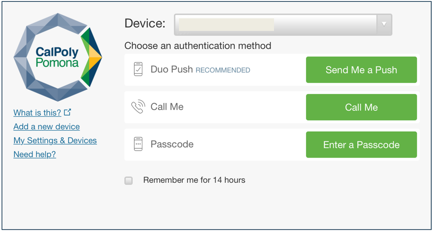Open the Need help? link

35,154
